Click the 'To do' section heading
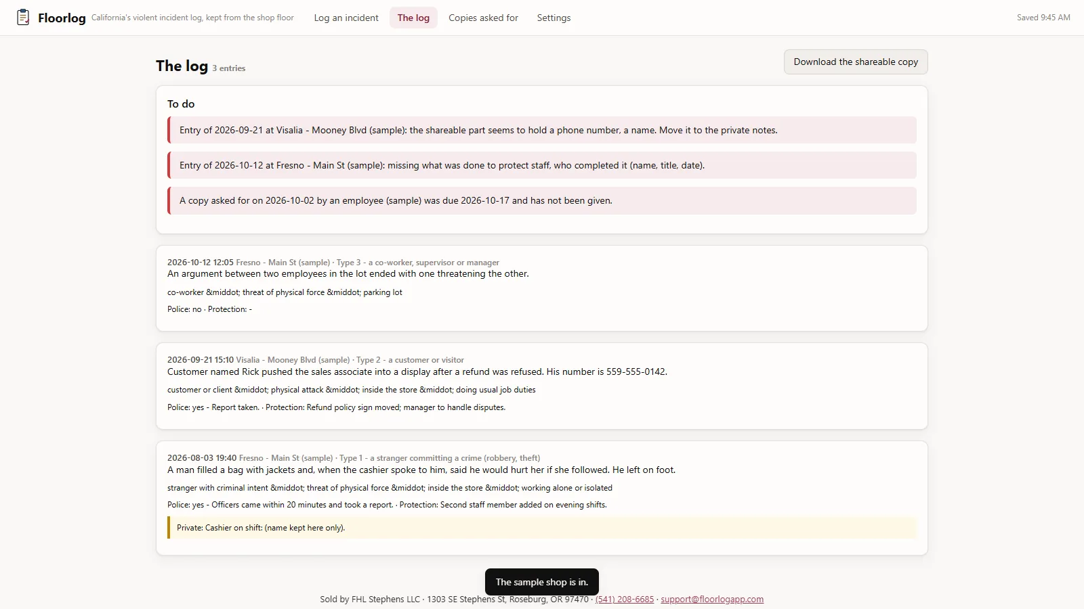This screenshot has height=609, width=1084. tap(181, 104)
